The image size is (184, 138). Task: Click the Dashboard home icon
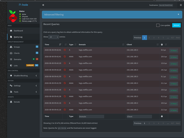click(x=11, y=31)
